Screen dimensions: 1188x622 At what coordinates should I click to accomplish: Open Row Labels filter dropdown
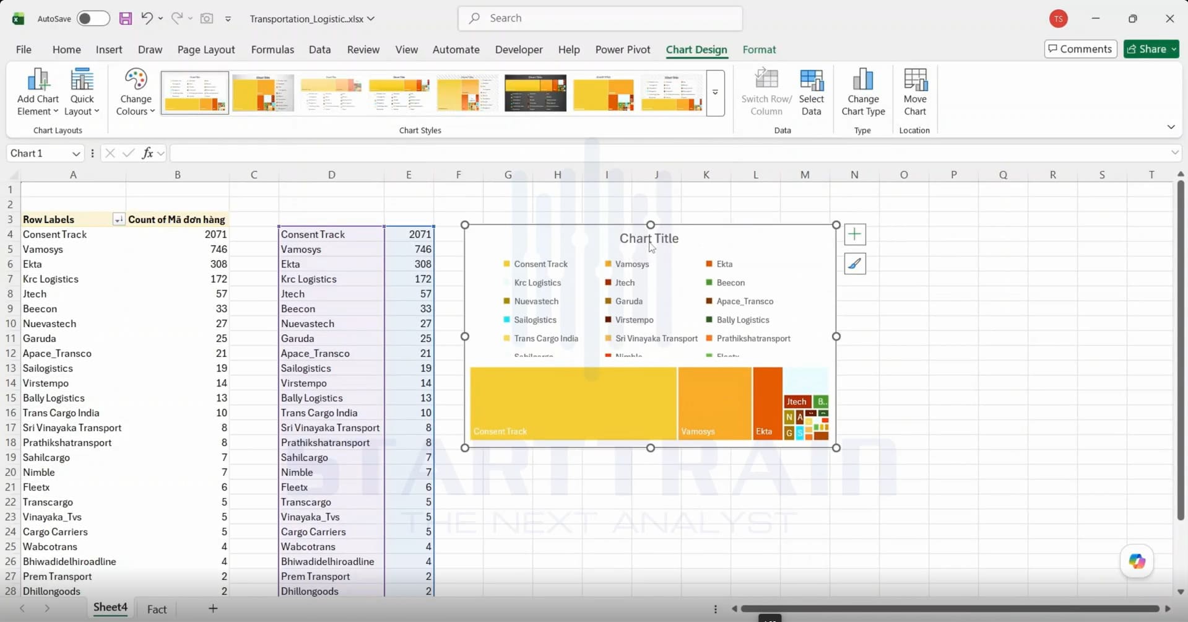[118, 219]
